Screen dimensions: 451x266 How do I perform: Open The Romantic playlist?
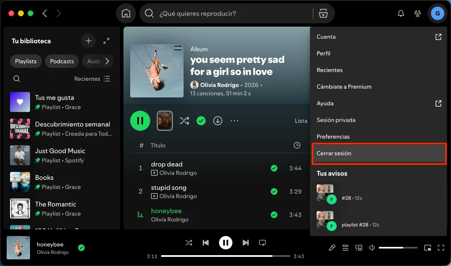[x=62, y=209]
